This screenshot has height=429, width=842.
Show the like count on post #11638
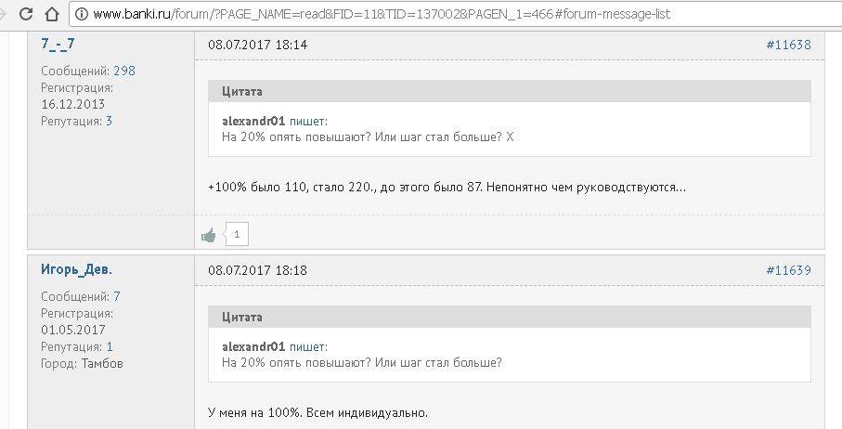(x=237, y=235)
